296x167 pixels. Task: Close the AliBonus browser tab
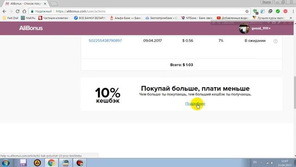pos(45,4)
